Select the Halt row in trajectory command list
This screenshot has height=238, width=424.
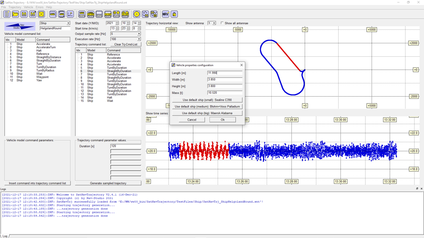point(109,98)
